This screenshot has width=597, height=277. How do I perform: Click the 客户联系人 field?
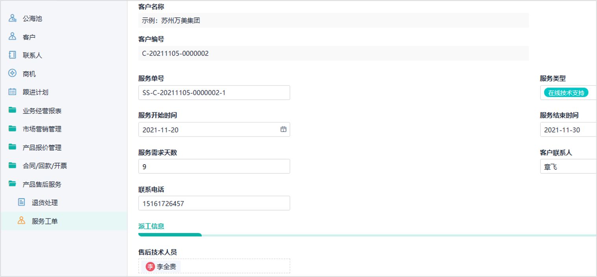point(568,166)
